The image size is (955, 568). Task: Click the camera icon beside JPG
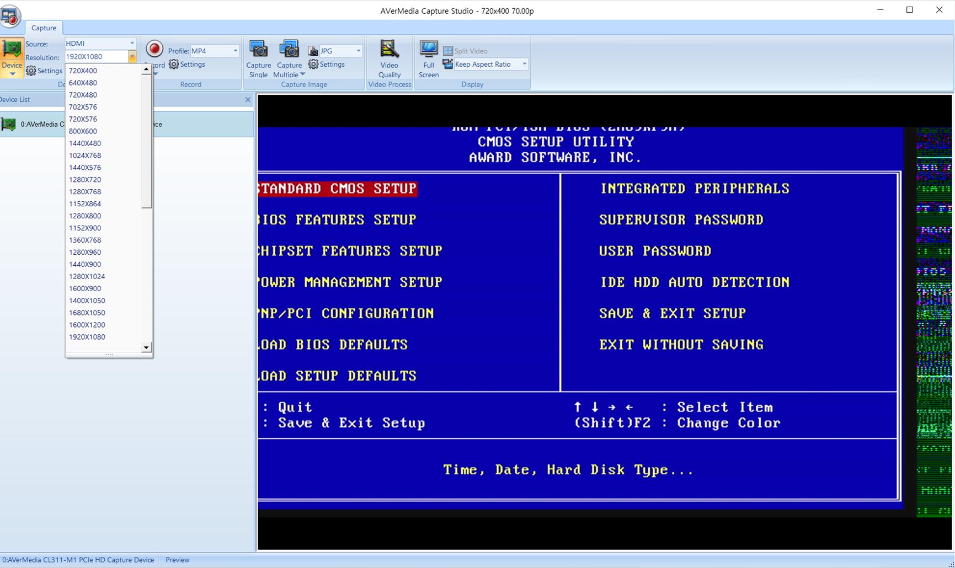point(313,51)
